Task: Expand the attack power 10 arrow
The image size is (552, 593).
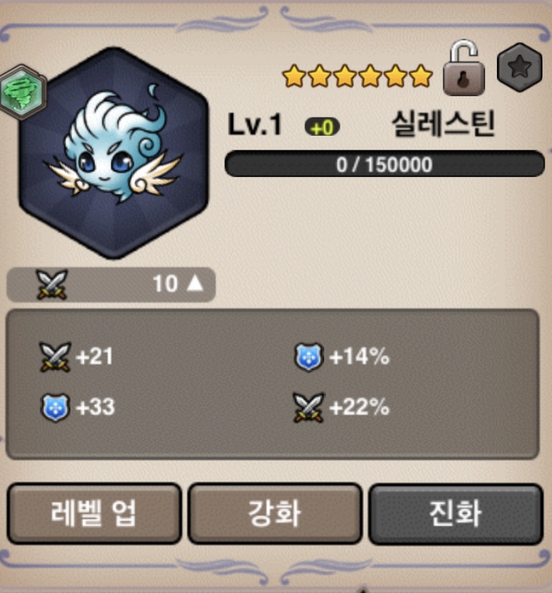Action: (x=195, y=283)
